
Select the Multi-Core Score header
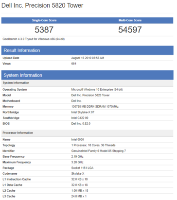[130, 20]
